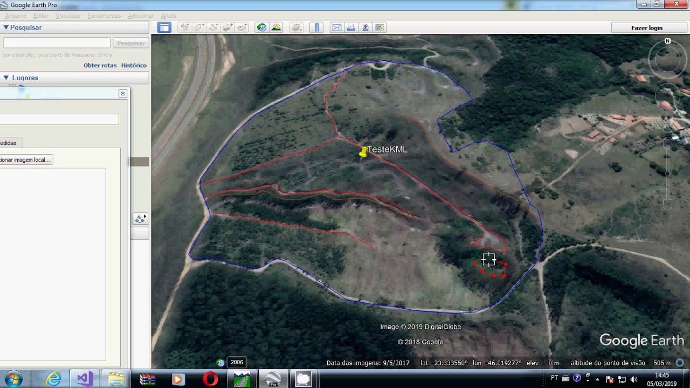This screenshot has height=388, width=690.
Task: Switch to Google Earth Pro taskbar icon
Action: 273,379
